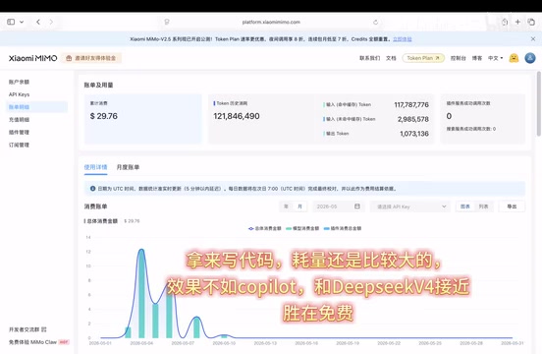Select the highlighted 账单明细 sidebar item

(x=37, y=107)
